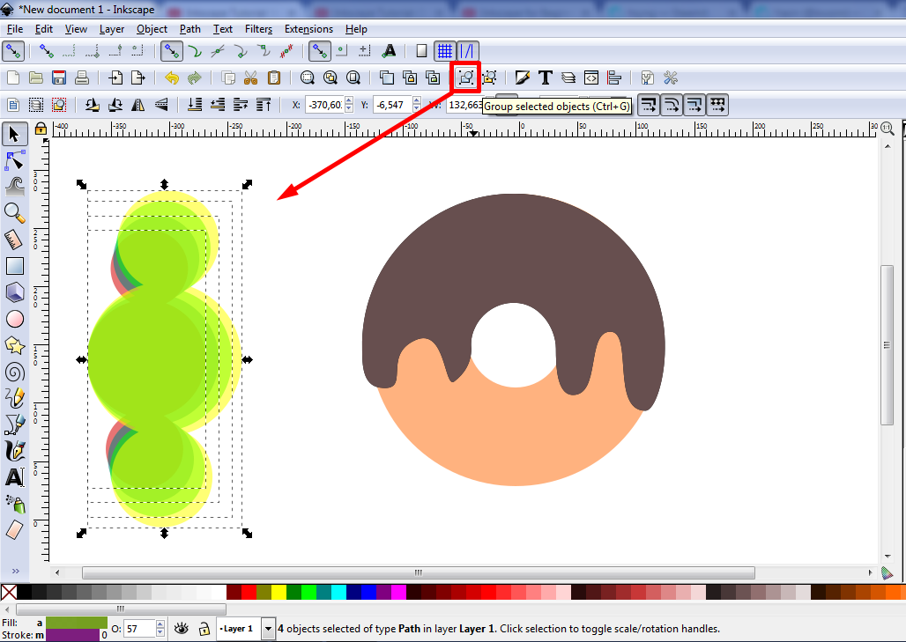
Task: Toggle Layer 1 visibility eye icon
Action: tap(182, 628)
